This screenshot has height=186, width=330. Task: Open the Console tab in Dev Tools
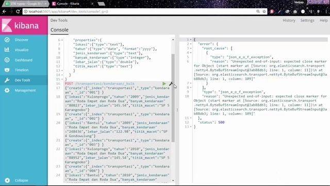(x=59, y=30)
